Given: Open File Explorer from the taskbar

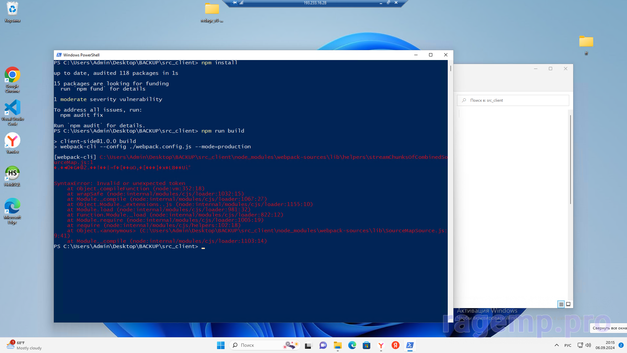Looking at the screenshot, I should pyautogui.click(x=338, y=345).
